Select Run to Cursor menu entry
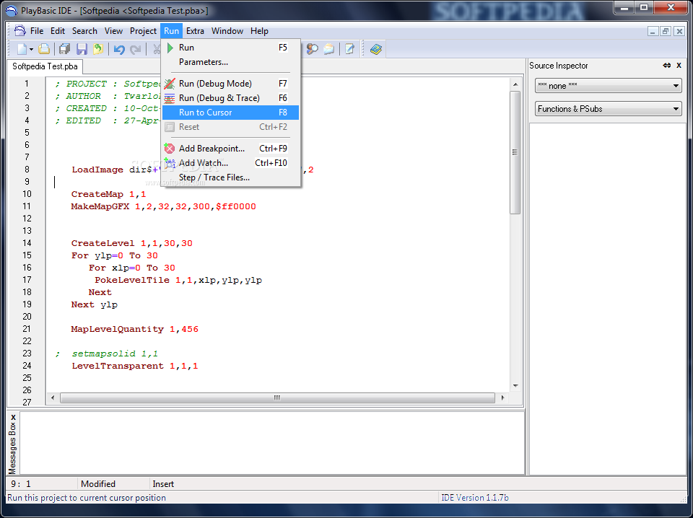The image size is (693, 518). coord(231,113)
